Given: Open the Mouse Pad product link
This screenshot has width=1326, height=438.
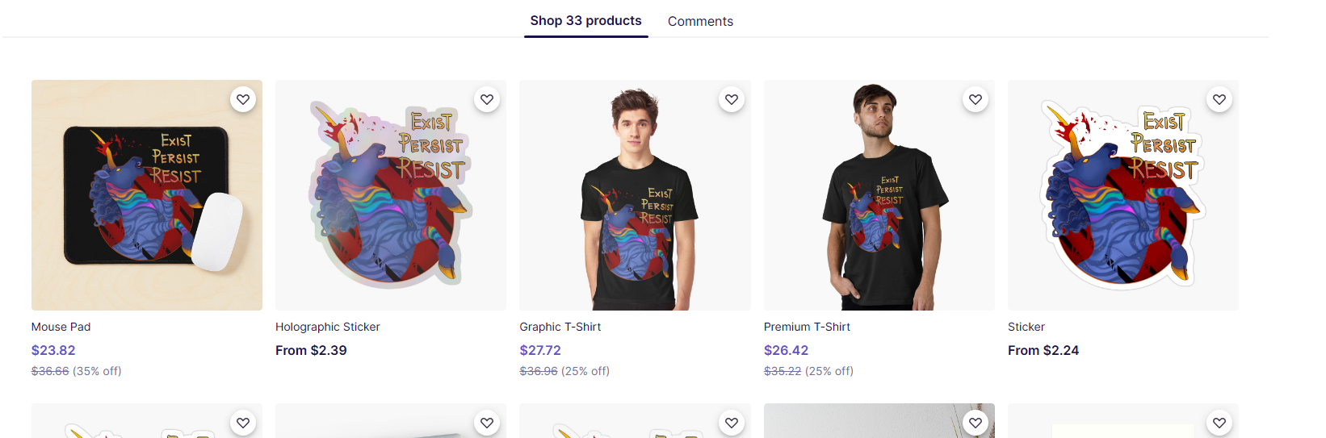Looking at the screenshot, I should 61,327.
